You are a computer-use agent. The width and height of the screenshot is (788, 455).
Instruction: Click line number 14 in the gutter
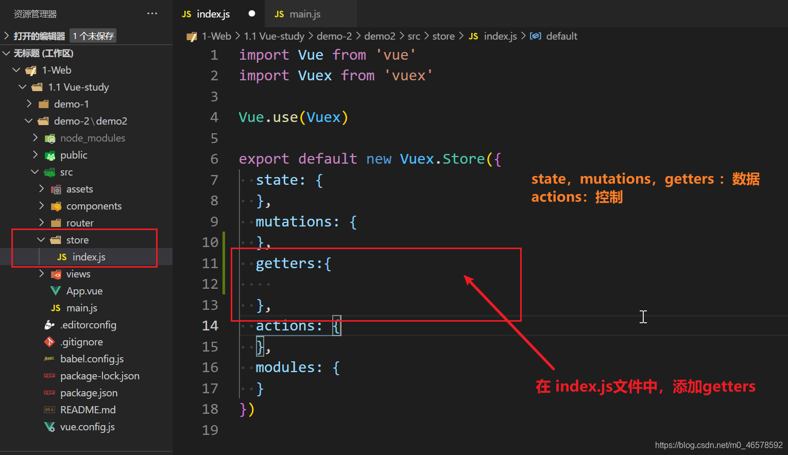[x=210, y=326]
